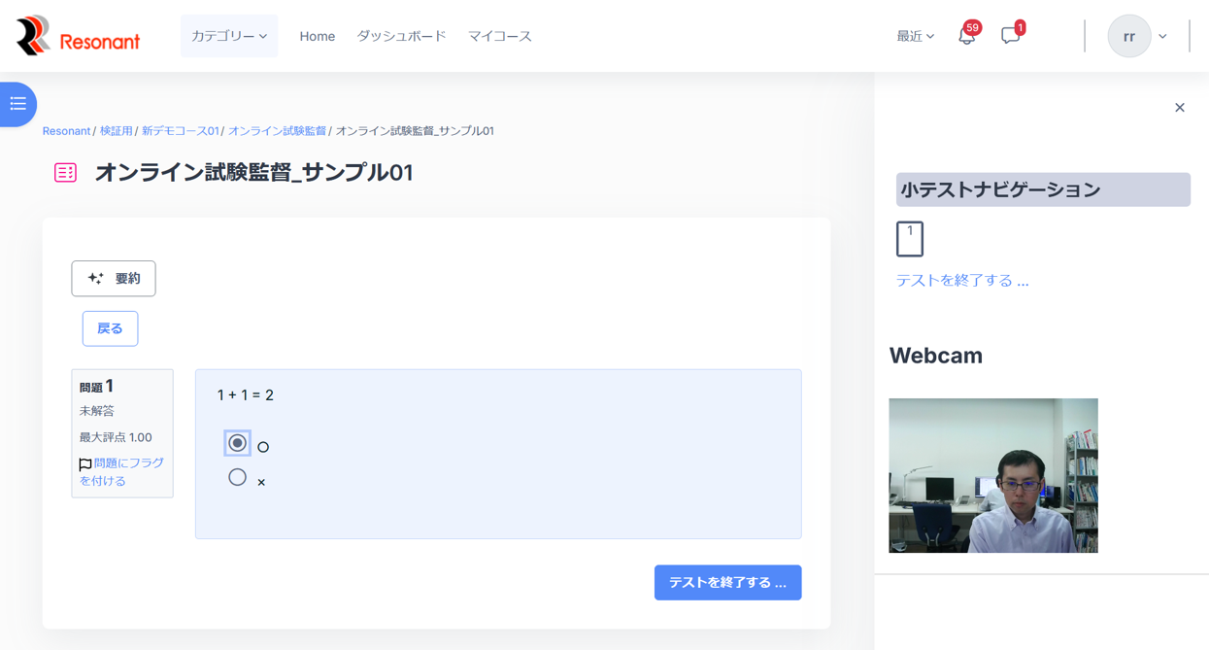Screen dimensions: 1209x650
Task: Click the Resonant logo
Action: point(78,37)
